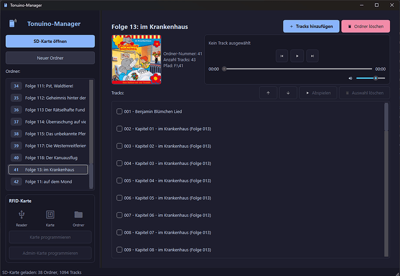Viewport: 400px width, 276px height.
Task: Check track 006 - Kapitel 05
Action: click(119, 198)
